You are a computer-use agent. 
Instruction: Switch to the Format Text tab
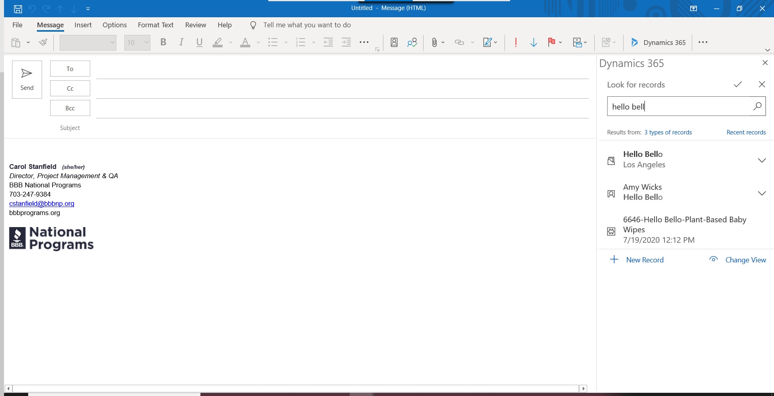[156, 25]
